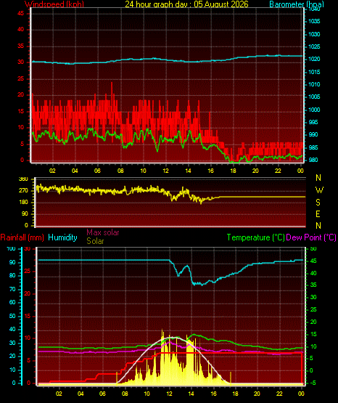Select the Rainfall (mm) legend label
Viewport: 338px width, 403px height.
(22, 237)
